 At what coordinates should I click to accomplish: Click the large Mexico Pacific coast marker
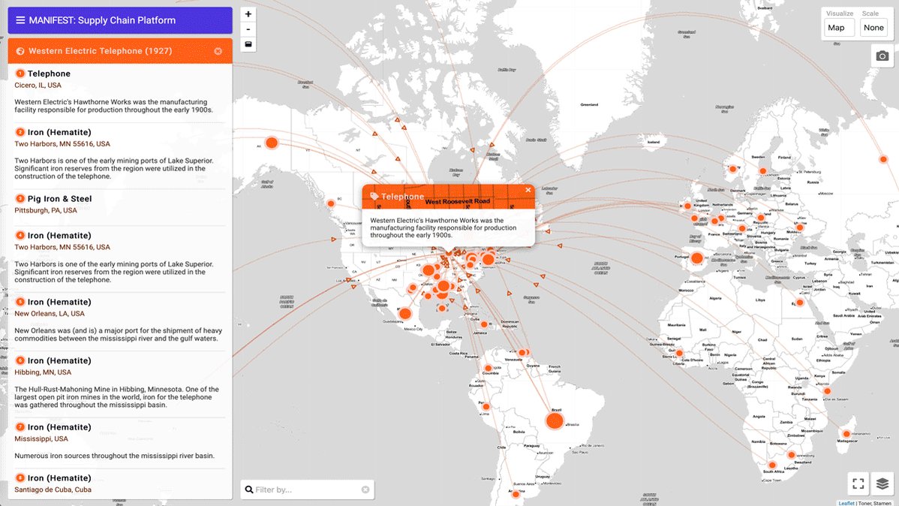(405, 314)
